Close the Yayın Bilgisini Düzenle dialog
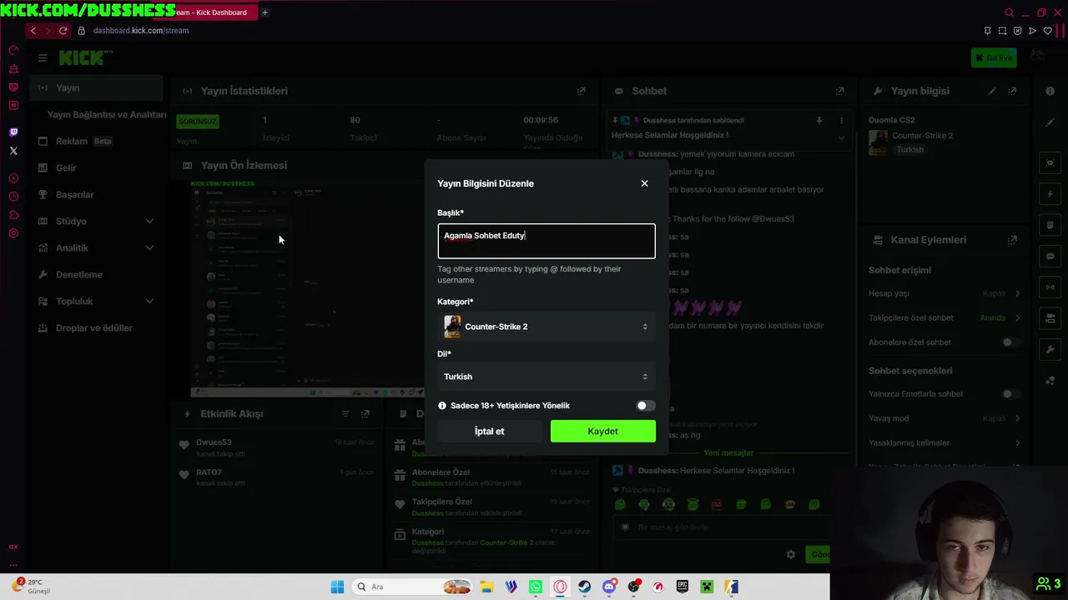This screenshot has width=1068, height=600. (x=644, y=183)
